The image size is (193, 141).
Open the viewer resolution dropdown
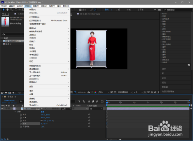tap(103, 92)
